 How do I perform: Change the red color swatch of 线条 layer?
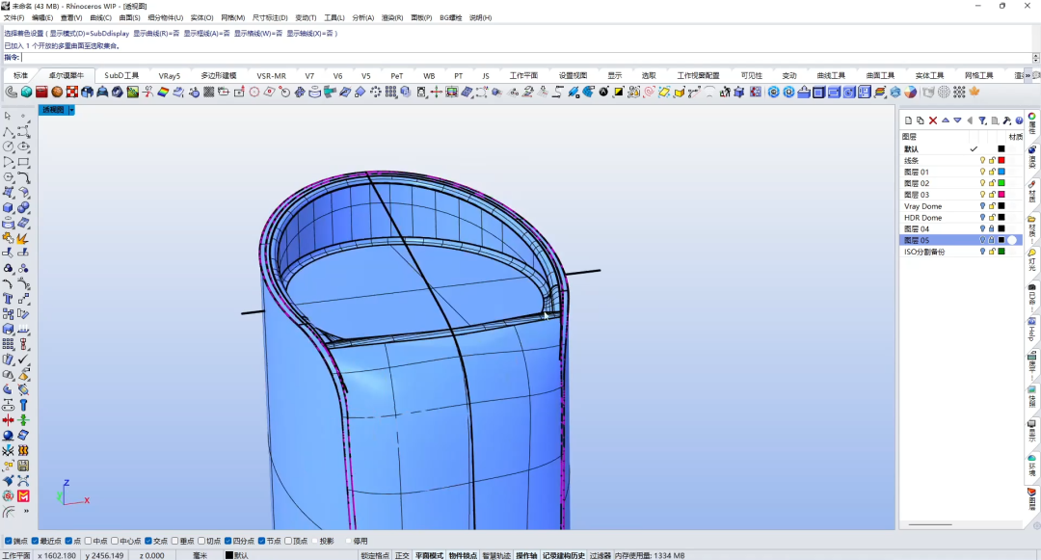[1001, 161]
